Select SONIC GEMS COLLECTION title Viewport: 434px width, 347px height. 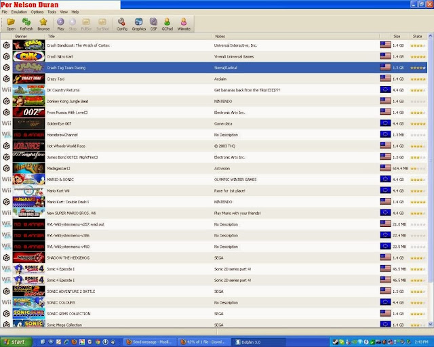[68, 314]
